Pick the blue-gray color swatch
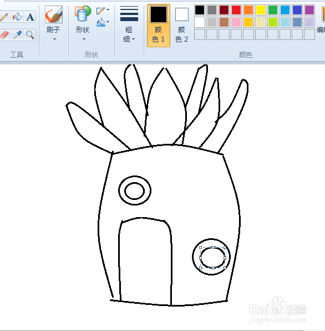Screen dimensions: 325x331 click(297, 22)
